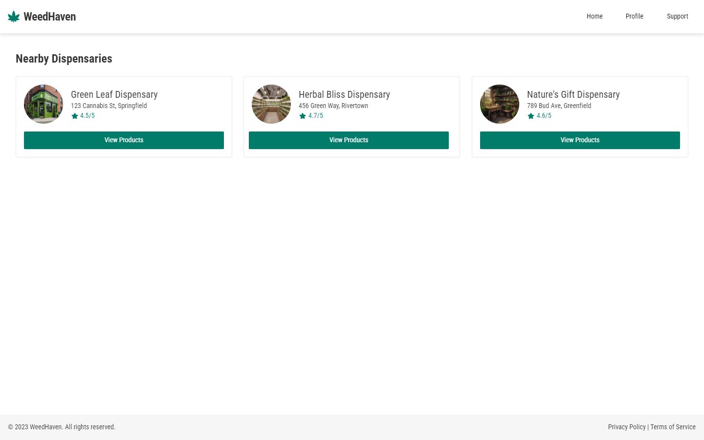Click the 2023 WeedHaven copyright text
This screenshot has width=704, height=440.
[62, 427]
